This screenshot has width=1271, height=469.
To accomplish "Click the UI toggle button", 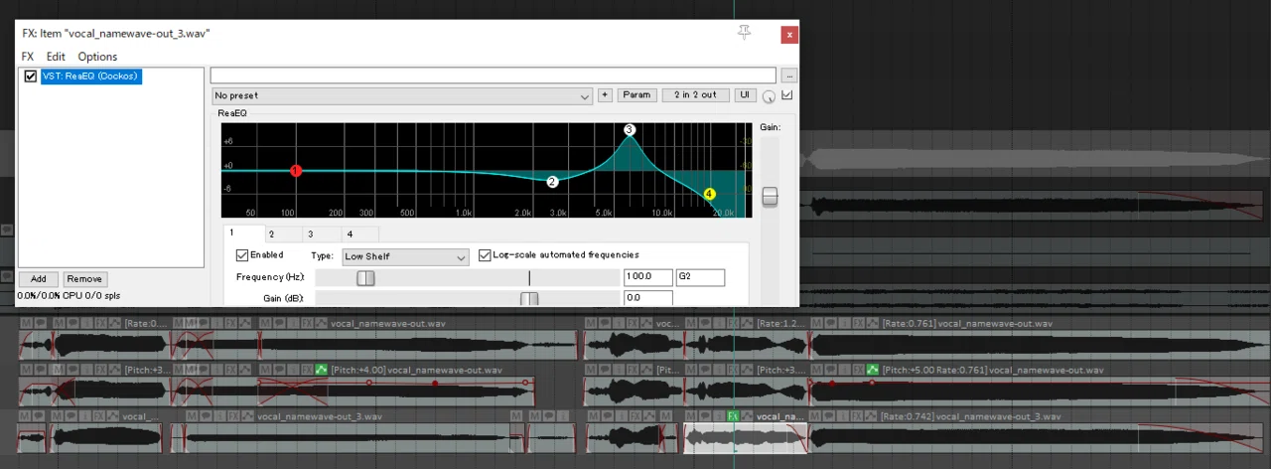I will [745, 95].
